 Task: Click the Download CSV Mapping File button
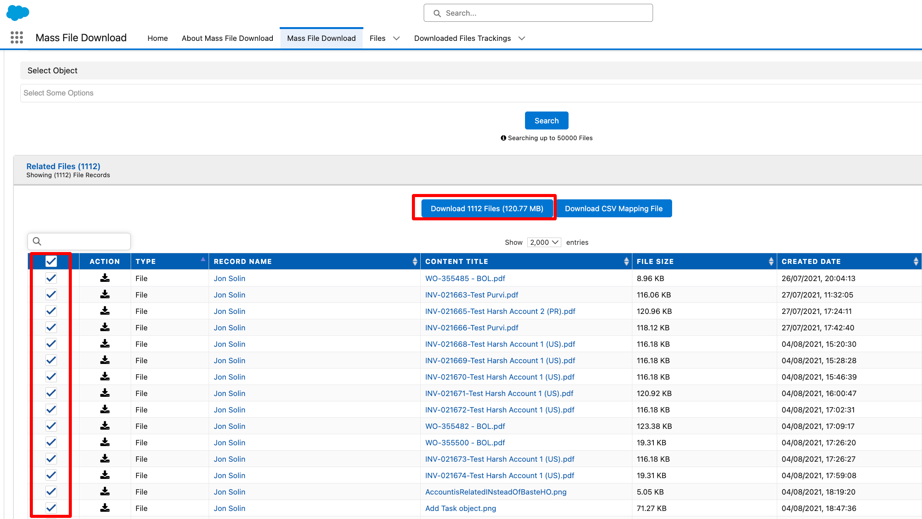614,209
